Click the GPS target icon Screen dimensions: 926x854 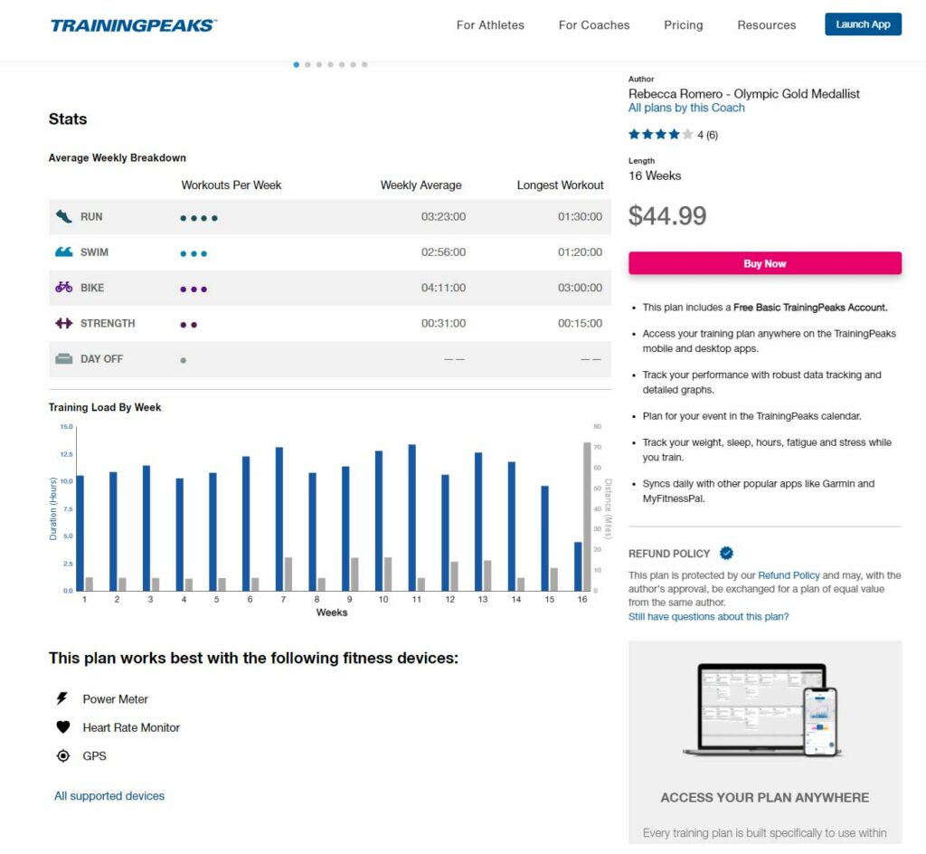click(63, 756)
